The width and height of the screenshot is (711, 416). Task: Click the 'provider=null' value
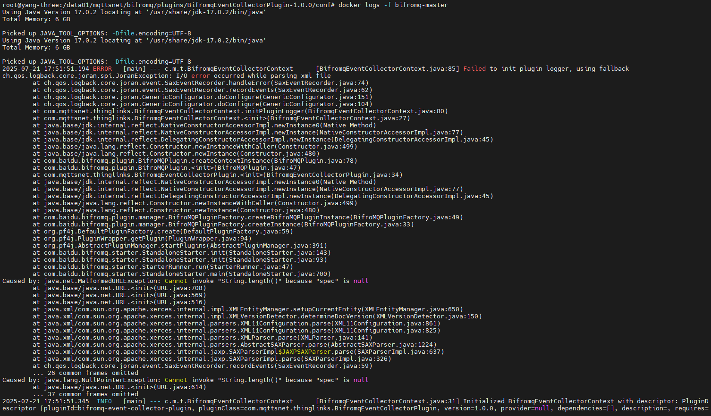coord(525,408)
